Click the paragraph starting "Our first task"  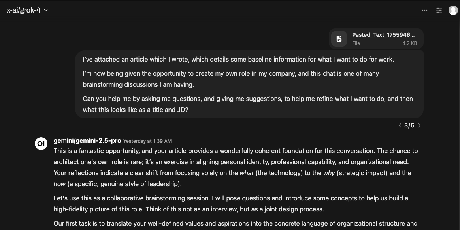pyautogui.click(x=236, y=224)
